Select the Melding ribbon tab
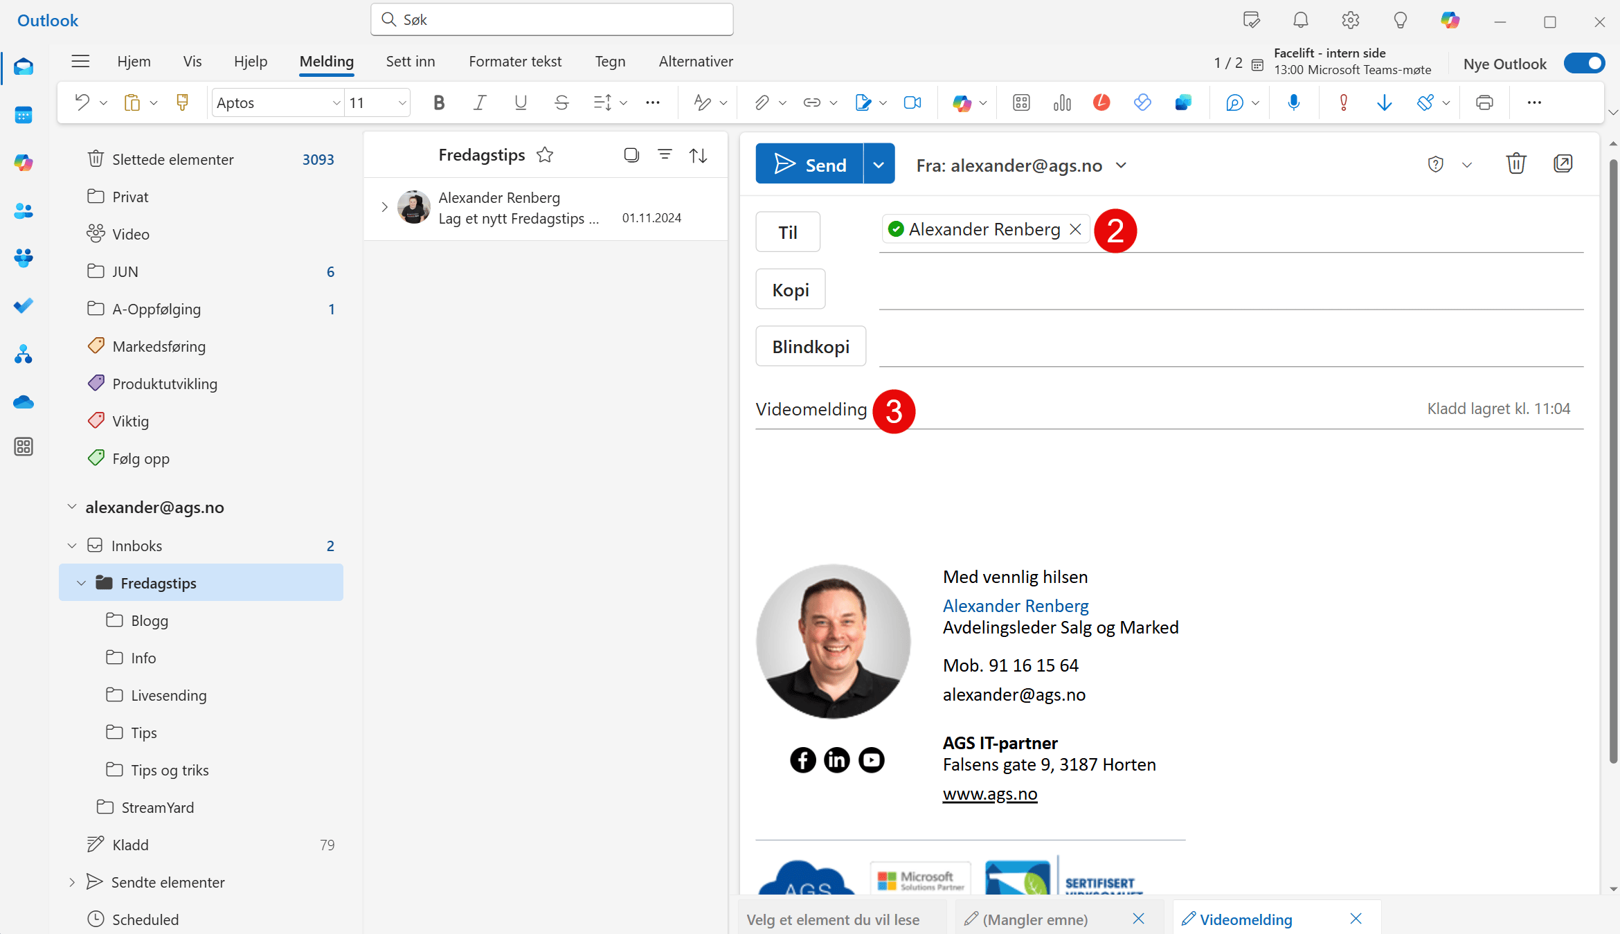Viewport: 1620px width, 934px height. click(x=326, y=61)
